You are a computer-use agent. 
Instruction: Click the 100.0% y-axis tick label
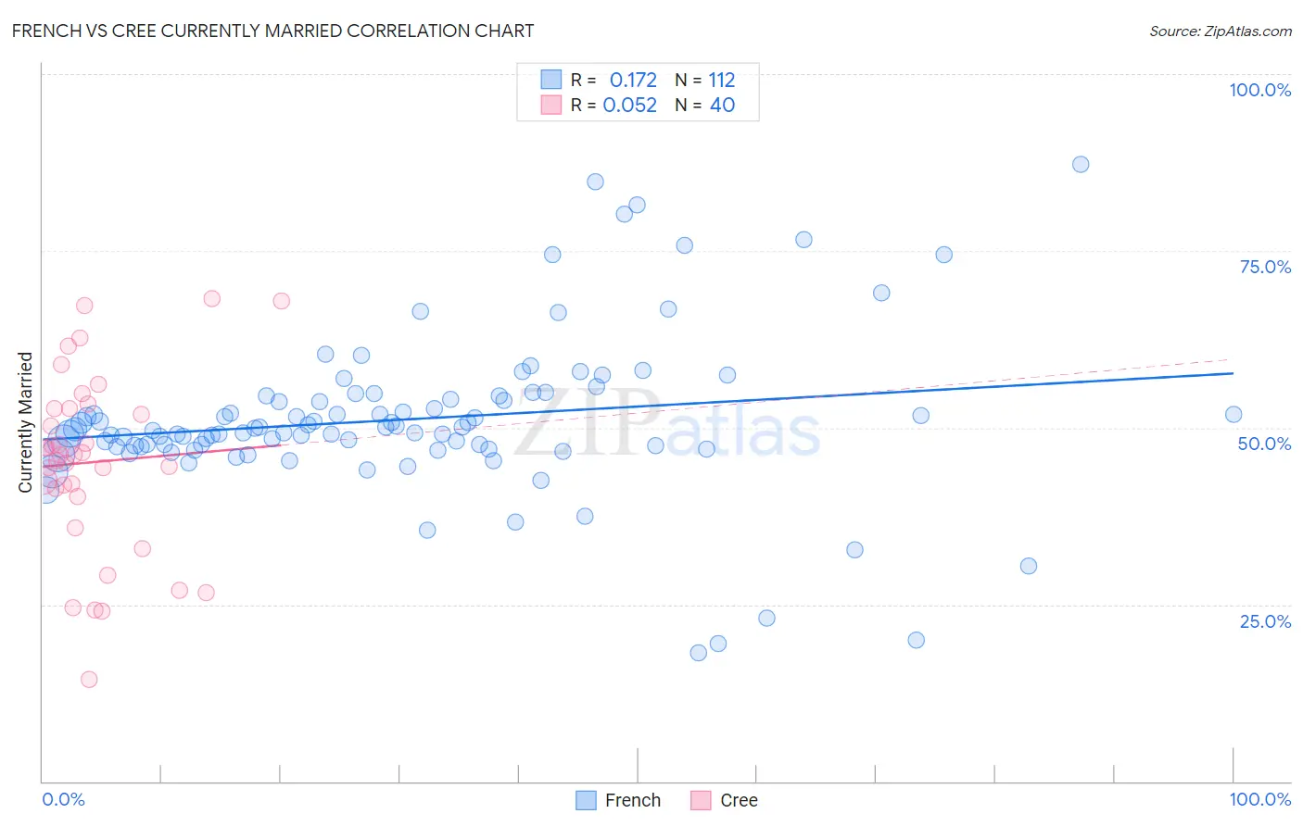pyautogui.click(x=1259, y=90)
